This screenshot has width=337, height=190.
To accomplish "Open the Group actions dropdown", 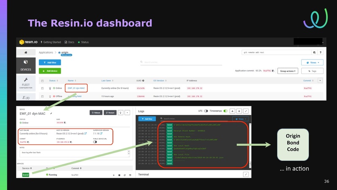I will tap(289, 71).
